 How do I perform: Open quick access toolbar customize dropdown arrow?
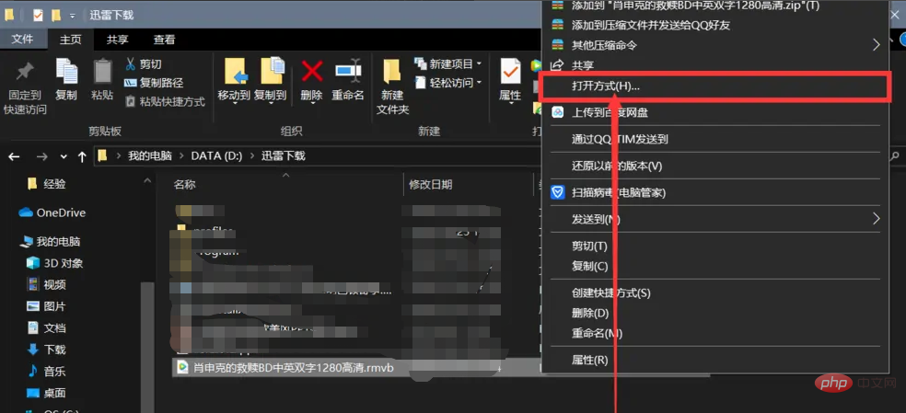pyautogui.click(x=72, y=16)
